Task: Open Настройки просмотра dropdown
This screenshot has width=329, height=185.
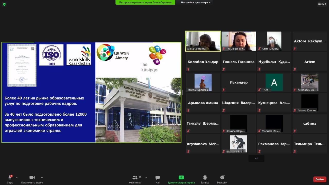Action: coord(196,3)
